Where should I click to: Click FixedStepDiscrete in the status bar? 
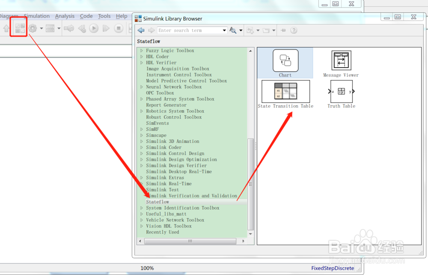(333, 268)
